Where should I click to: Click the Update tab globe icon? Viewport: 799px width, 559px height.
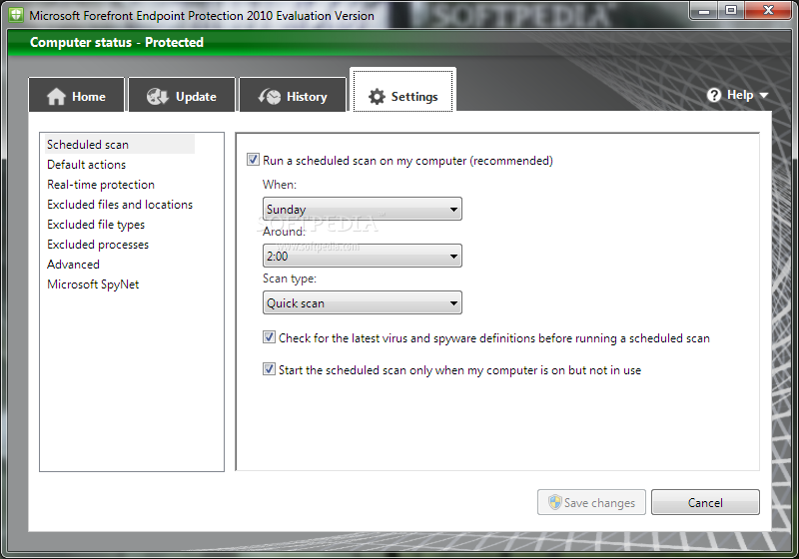158,96
